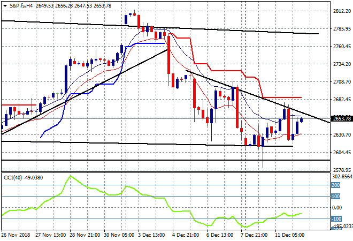This screenshot has height=241, width=353.
Task: Click the 2734.20 price axis label
Action: click(x=342, y=64)
